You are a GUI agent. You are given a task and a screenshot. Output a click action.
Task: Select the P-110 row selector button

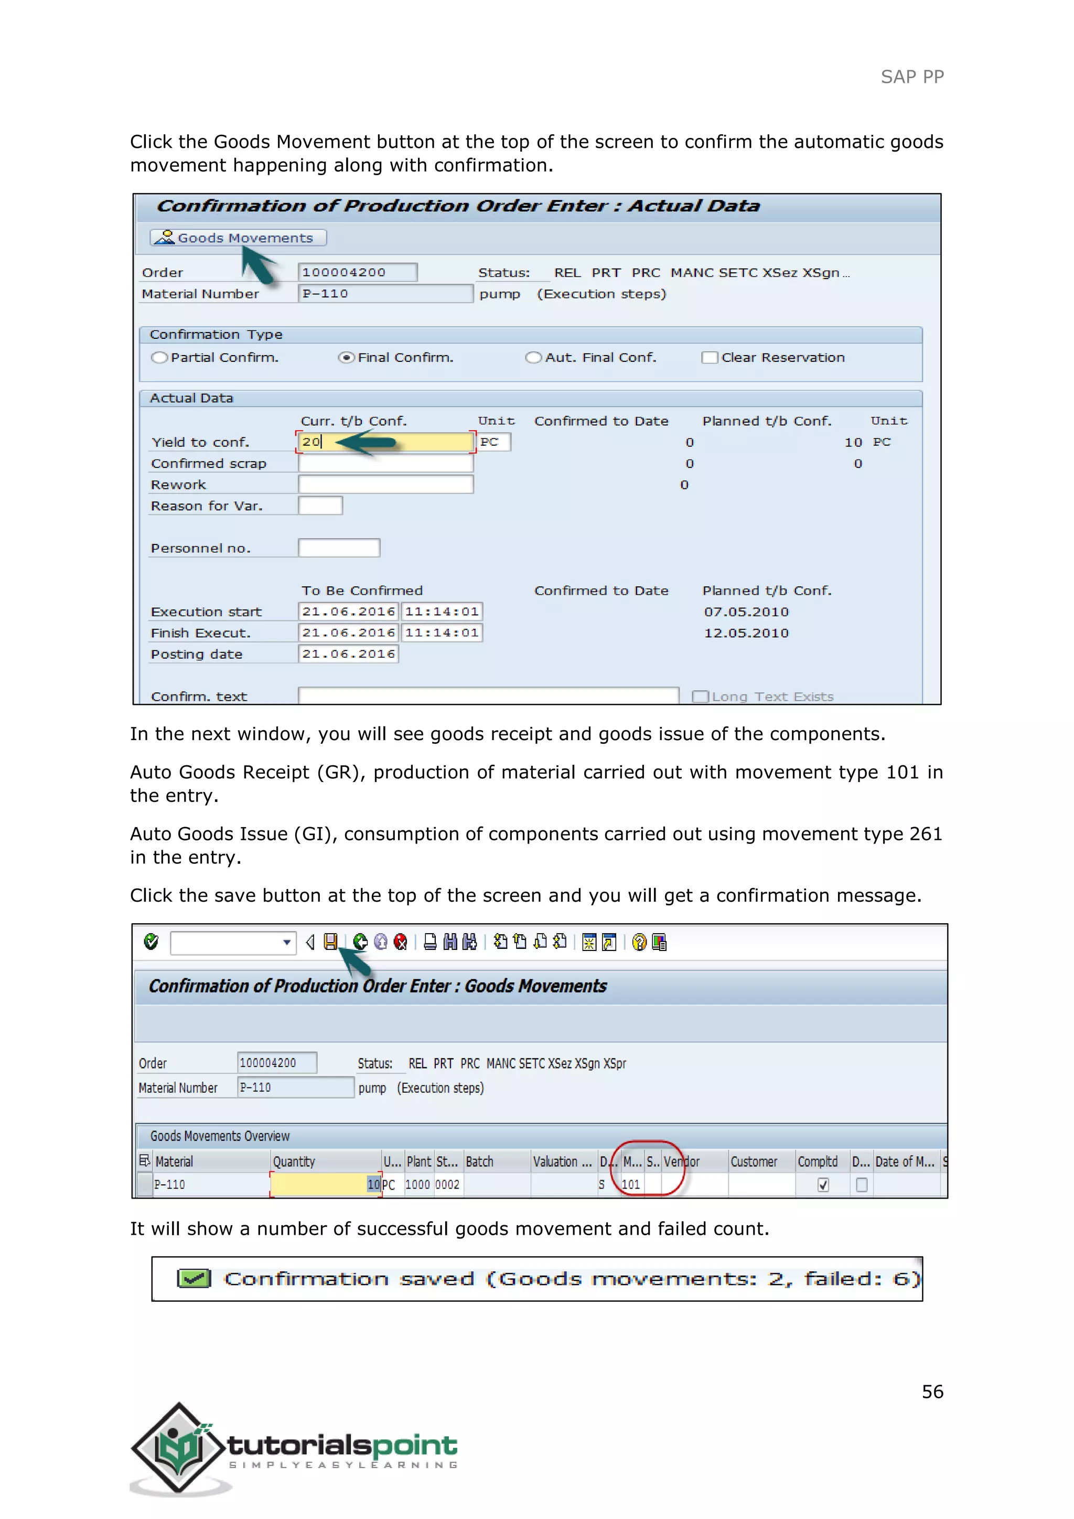(144, 1184)
